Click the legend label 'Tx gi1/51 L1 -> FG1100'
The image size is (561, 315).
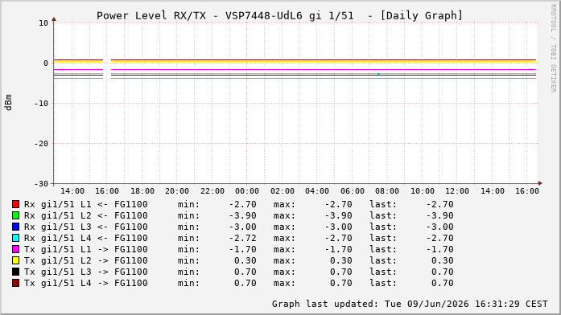[86, 249]
